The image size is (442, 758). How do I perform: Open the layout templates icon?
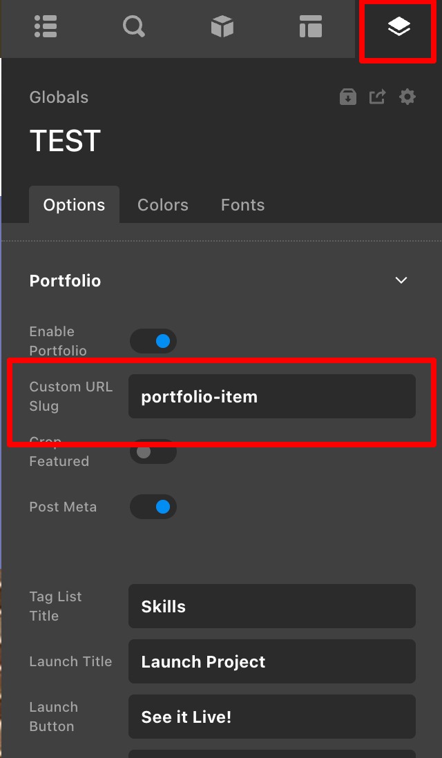pyautogui.click(x=311, y=26)
